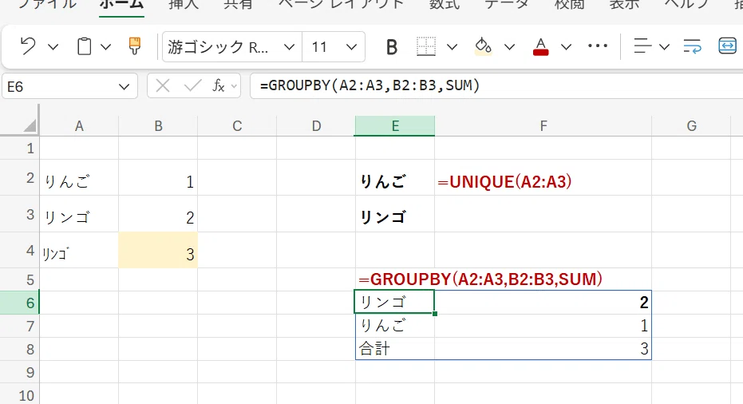The width and height of the screenshot is (743, 404).
Task: Open the 共有 ribbon tab
Action: tap(237, 5)
